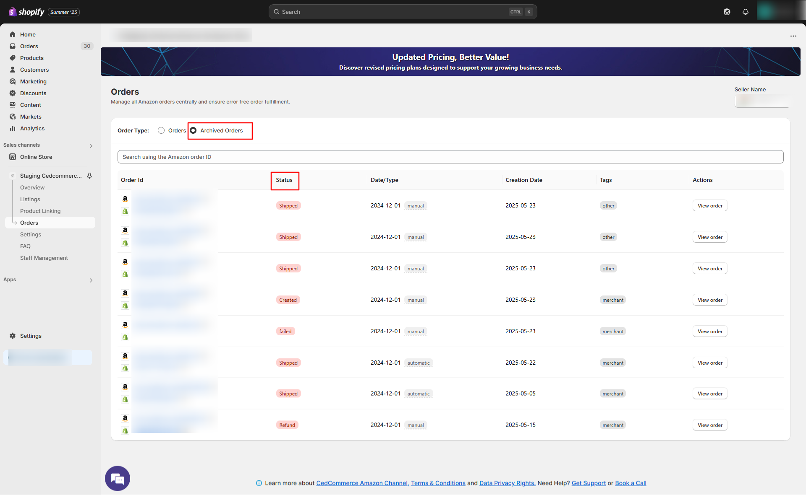
Task: Click the Date/Type column header
Action: coord(385,180)
